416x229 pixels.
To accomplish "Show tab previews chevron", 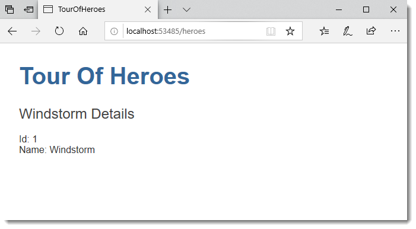I will tap(187, 10).
